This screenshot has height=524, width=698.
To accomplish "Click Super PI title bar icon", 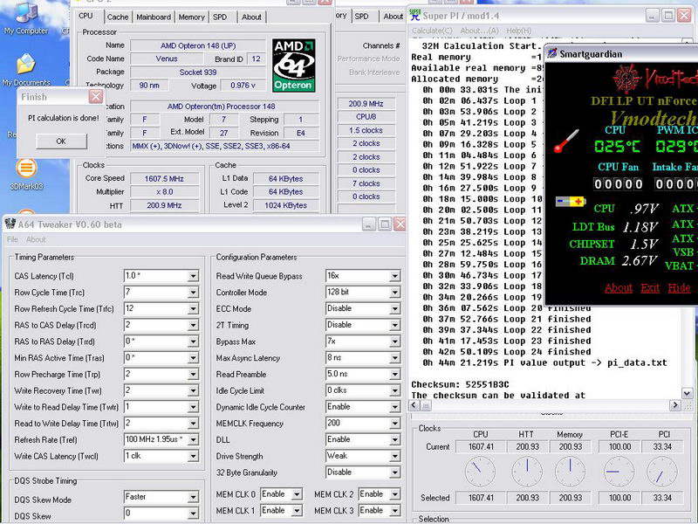I will coord(415,16).
